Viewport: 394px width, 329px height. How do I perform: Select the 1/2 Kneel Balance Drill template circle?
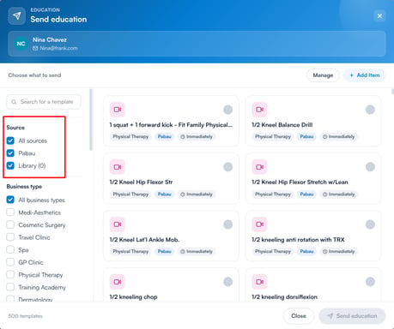[370, 110]
